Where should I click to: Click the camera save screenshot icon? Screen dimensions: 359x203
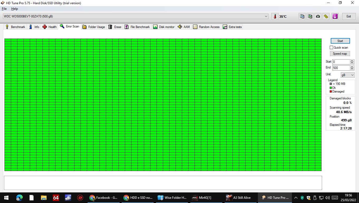(x=318, y=16)
